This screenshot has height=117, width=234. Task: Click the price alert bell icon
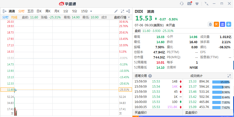click(210, 24)
